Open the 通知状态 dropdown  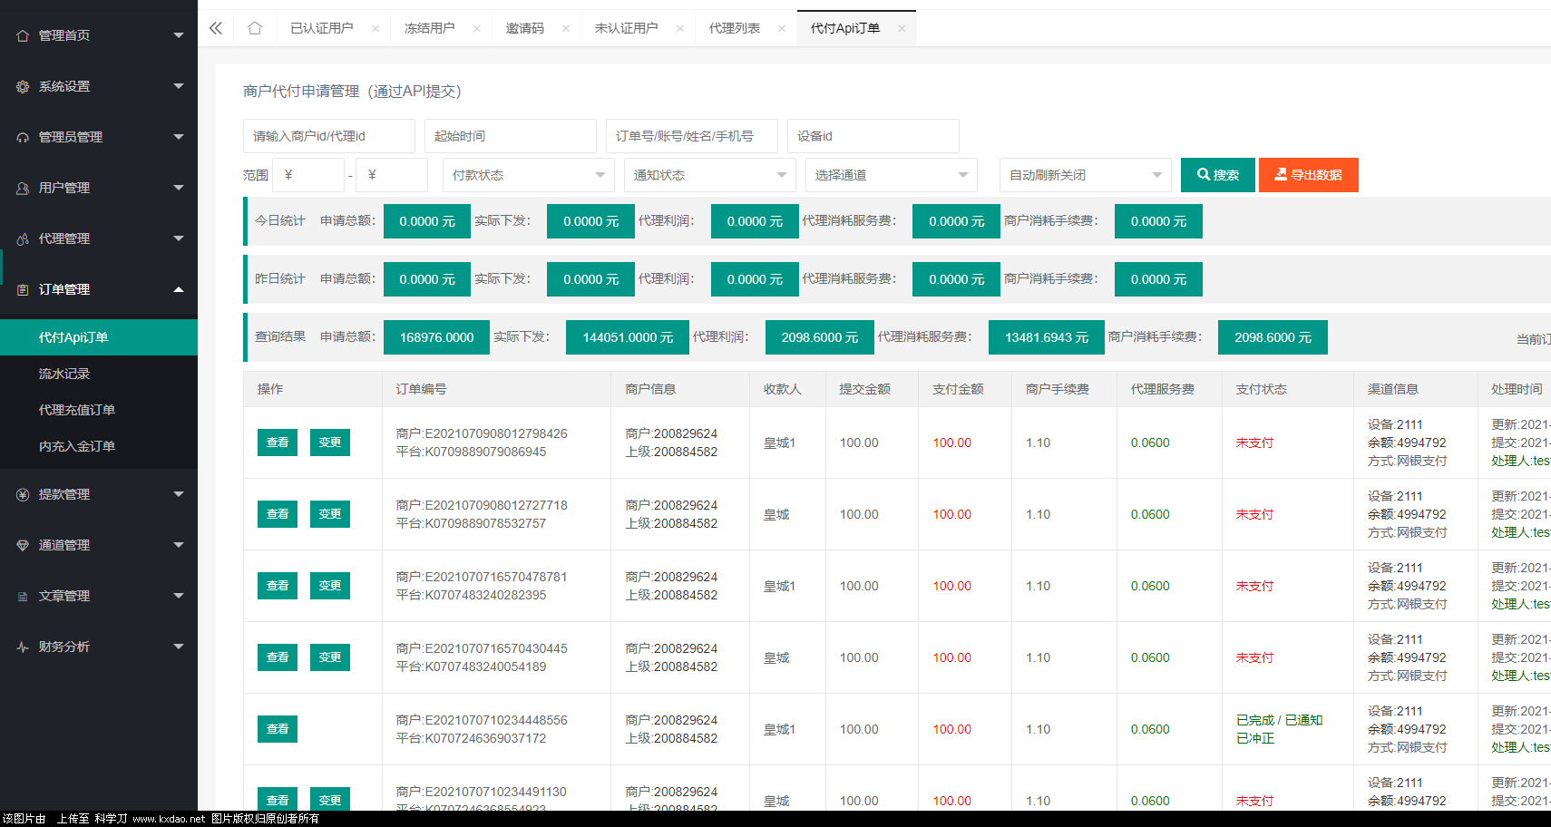[x=709, y=175]
